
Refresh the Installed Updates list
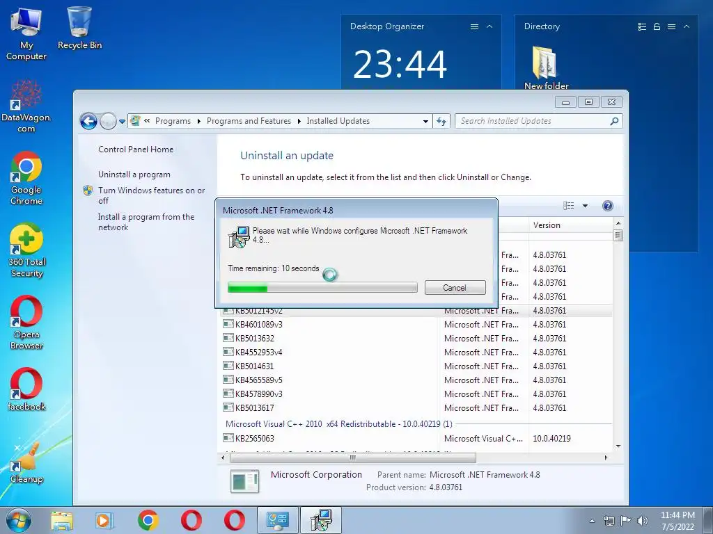coord(441,121)
